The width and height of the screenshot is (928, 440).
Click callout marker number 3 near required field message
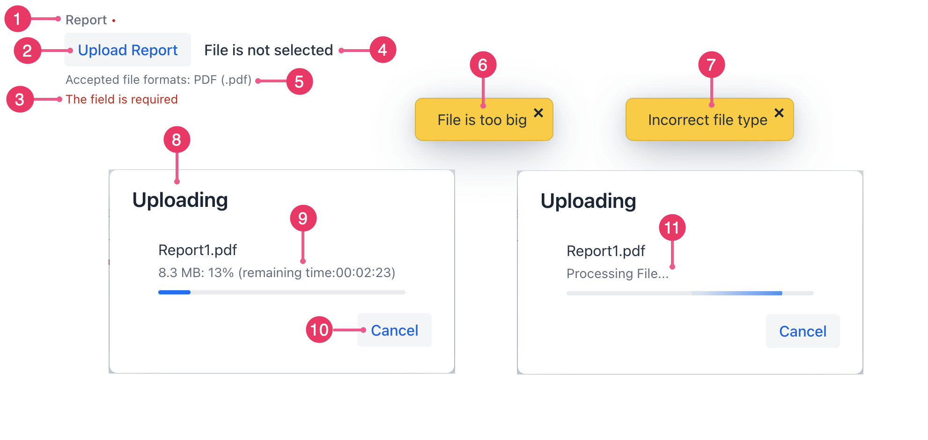point(19,99)
